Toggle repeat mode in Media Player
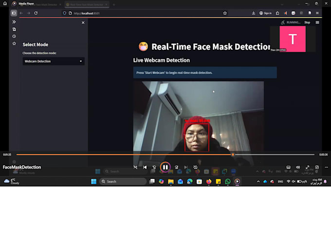The image size is (331, 231). coord(196,167)
